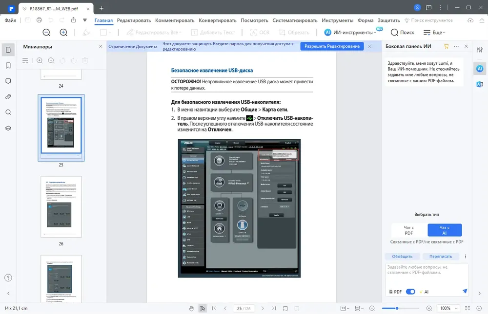488x314 pixels.
Task: Click the Обобщить button
Action: point(402,257)
